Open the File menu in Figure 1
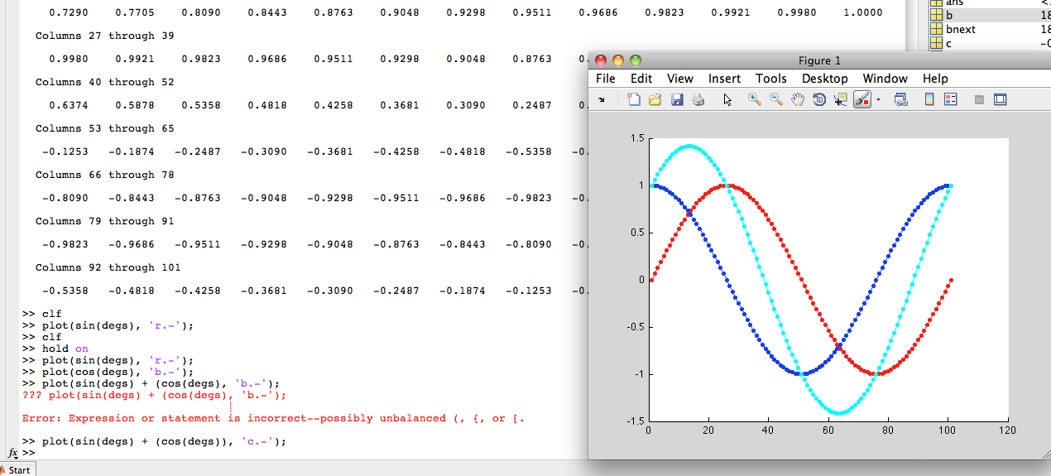Screen dimensions: 1051x476 606,79
